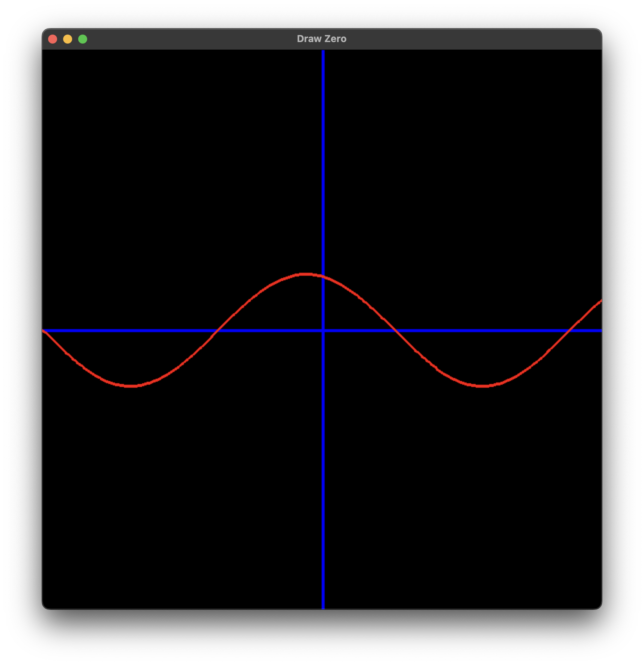The image size is (644, 665).
Task: Click where red curve crosses the vertical axis
Action: pyautogui.click(x=323, y=277)
